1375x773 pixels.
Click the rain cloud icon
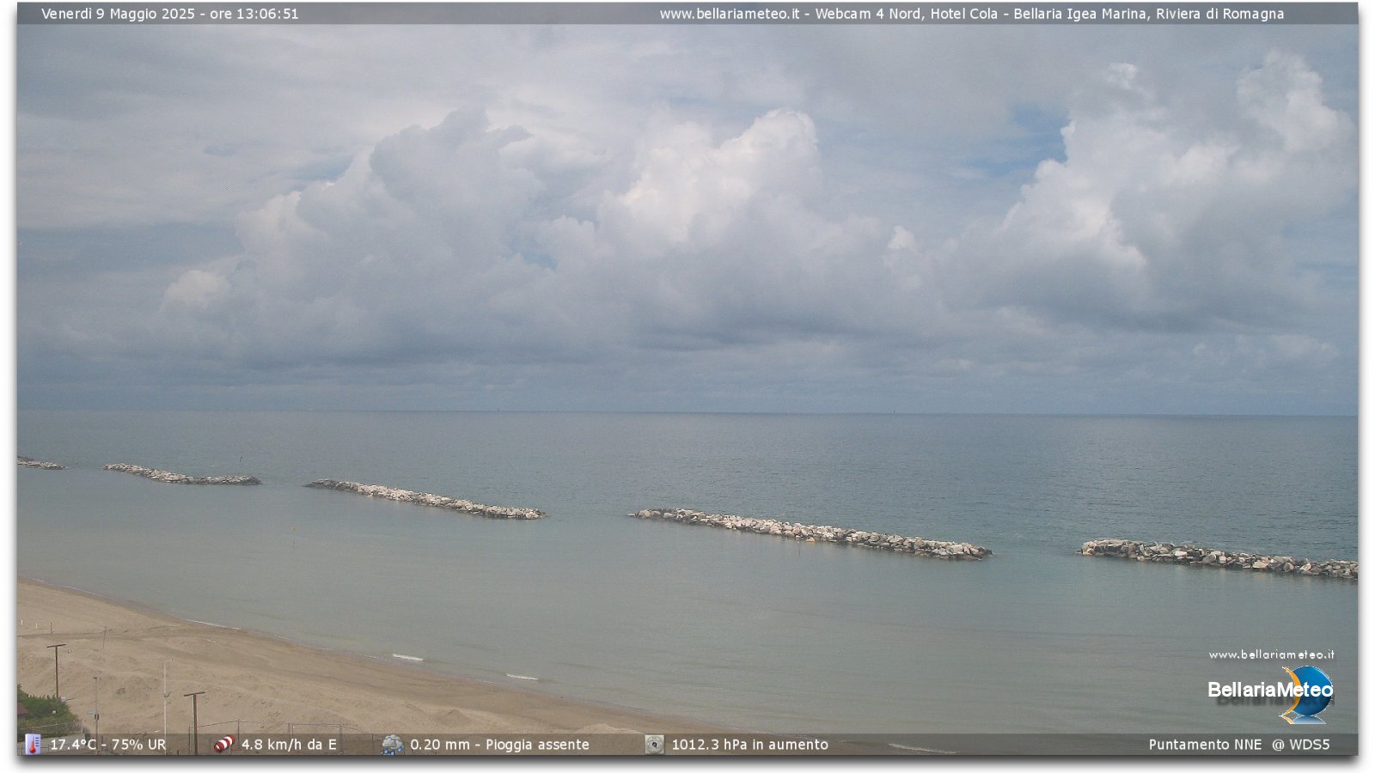click(x=393, y=744)
